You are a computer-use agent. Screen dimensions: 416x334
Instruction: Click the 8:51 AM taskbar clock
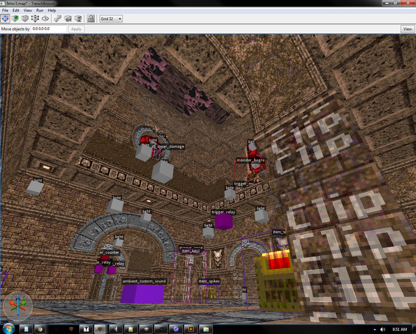(x=400, y=329)
